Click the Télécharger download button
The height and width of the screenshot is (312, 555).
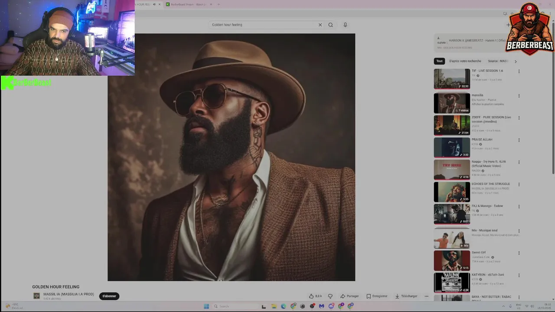click(406, 296)
